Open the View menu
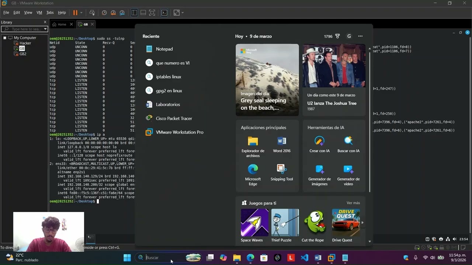This screenshot has width=472, height=265. (28, 13)
